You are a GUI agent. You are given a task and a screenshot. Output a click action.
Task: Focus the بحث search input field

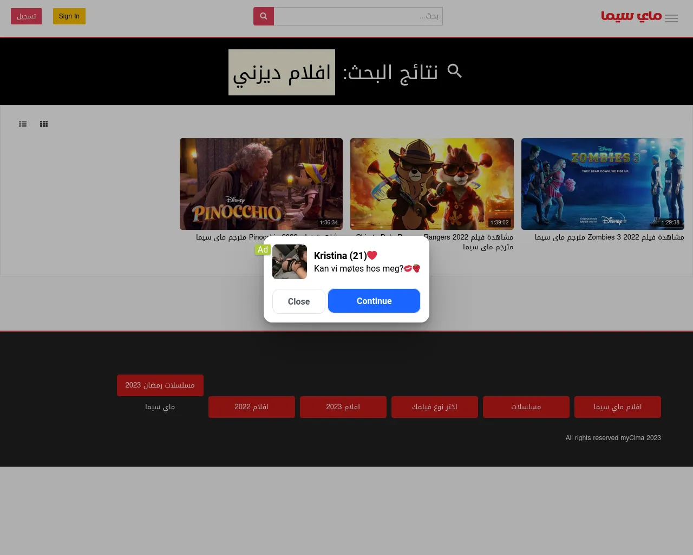(358, 16)
